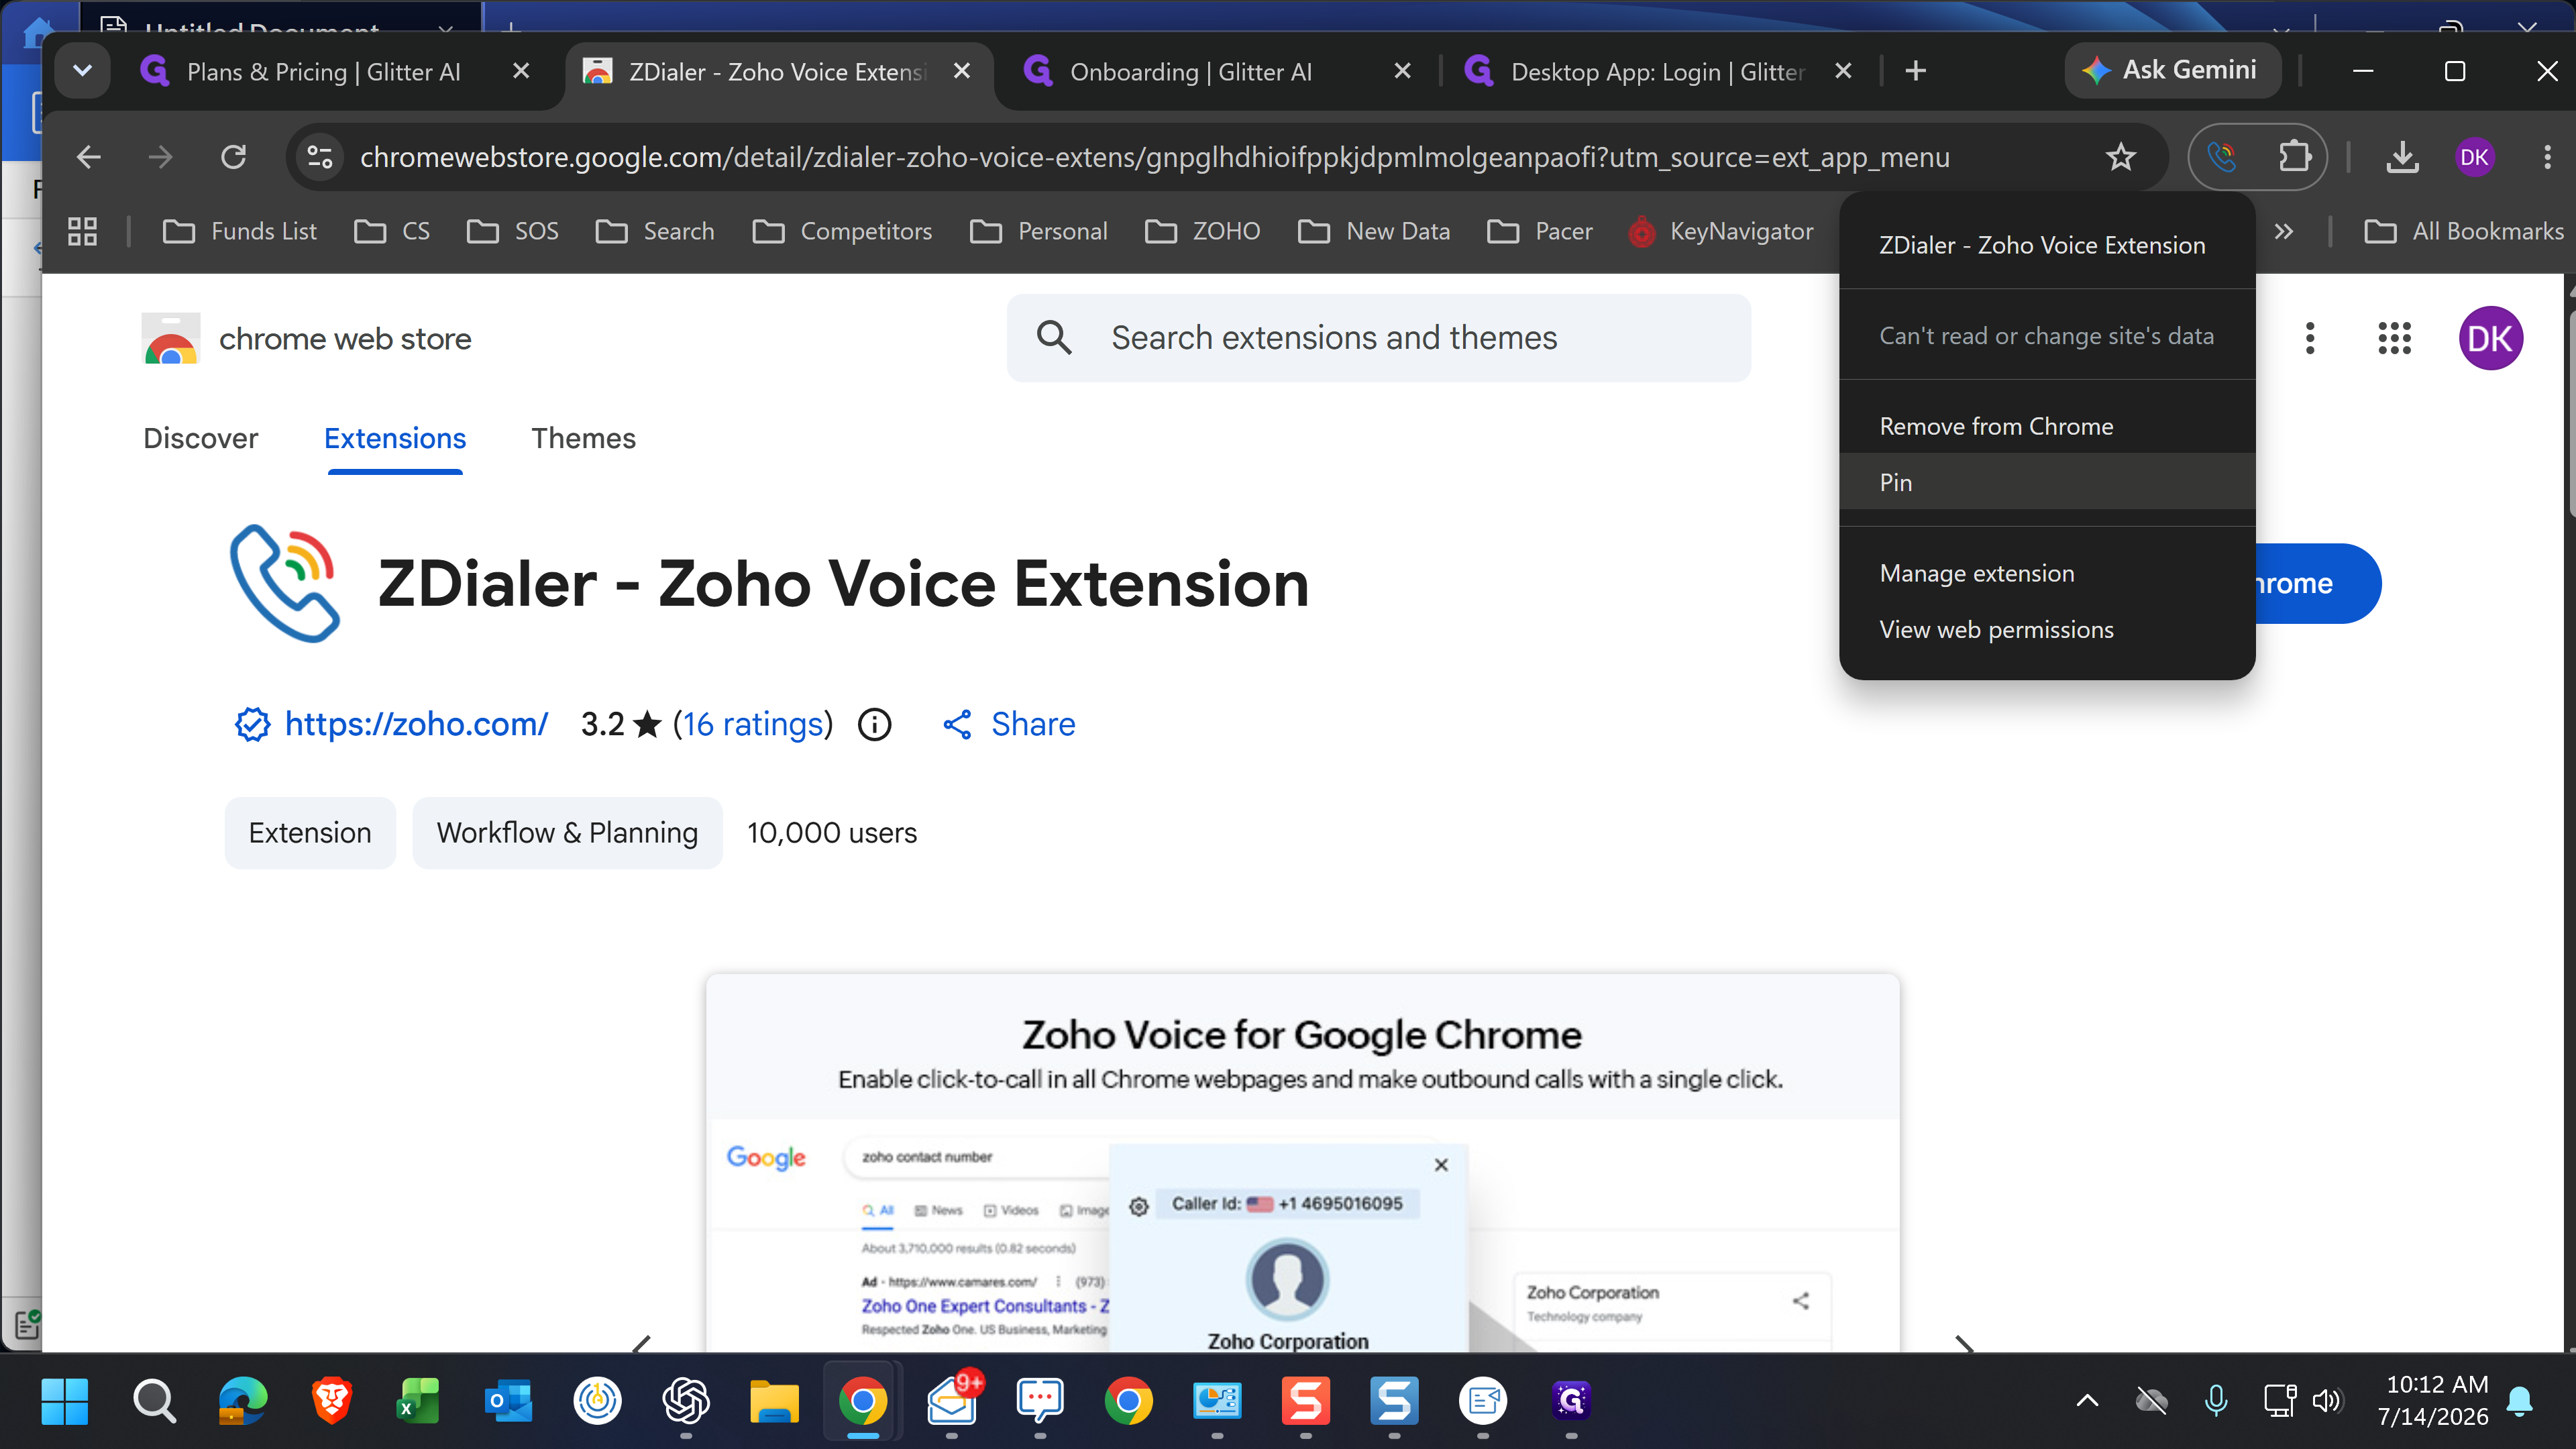Screen dimensions: 2576x1449
Task: Open DK Google account avatar
Action: click(2490, 338)
